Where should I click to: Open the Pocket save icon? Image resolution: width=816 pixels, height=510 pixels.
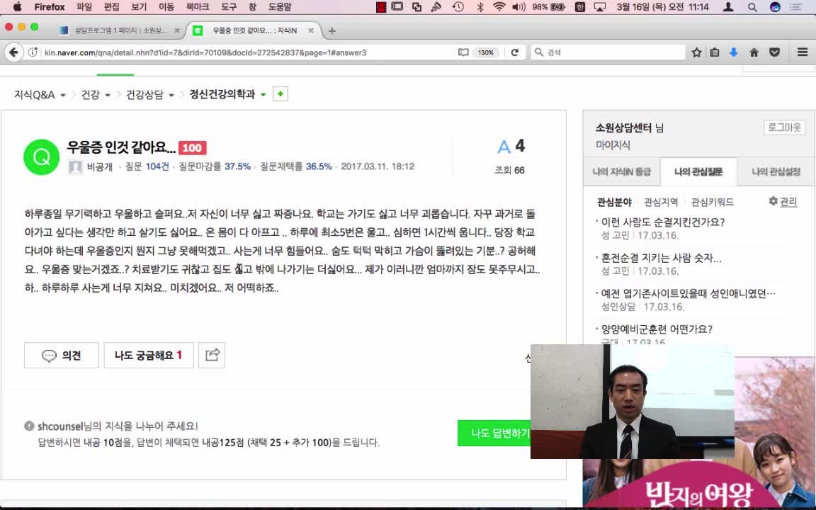point(774,52)
